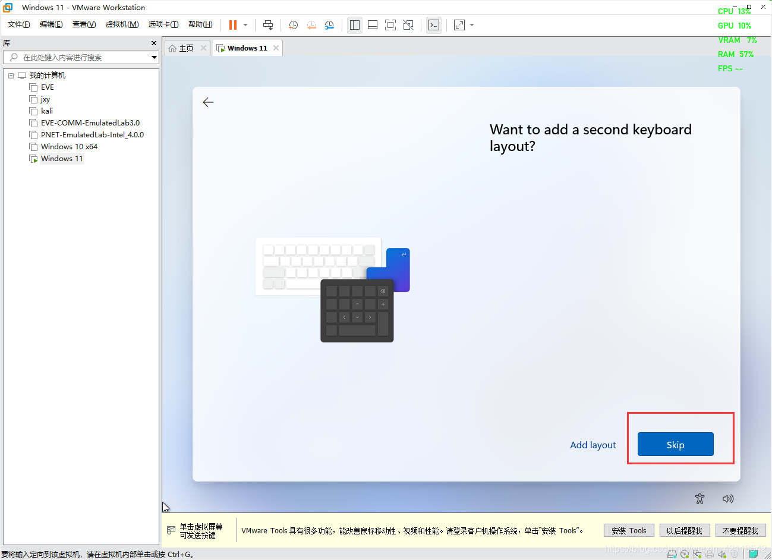Open the 编辑(E) menu
Image resolution: width=772 pixels, height=560 pixels.
(51, 24)
